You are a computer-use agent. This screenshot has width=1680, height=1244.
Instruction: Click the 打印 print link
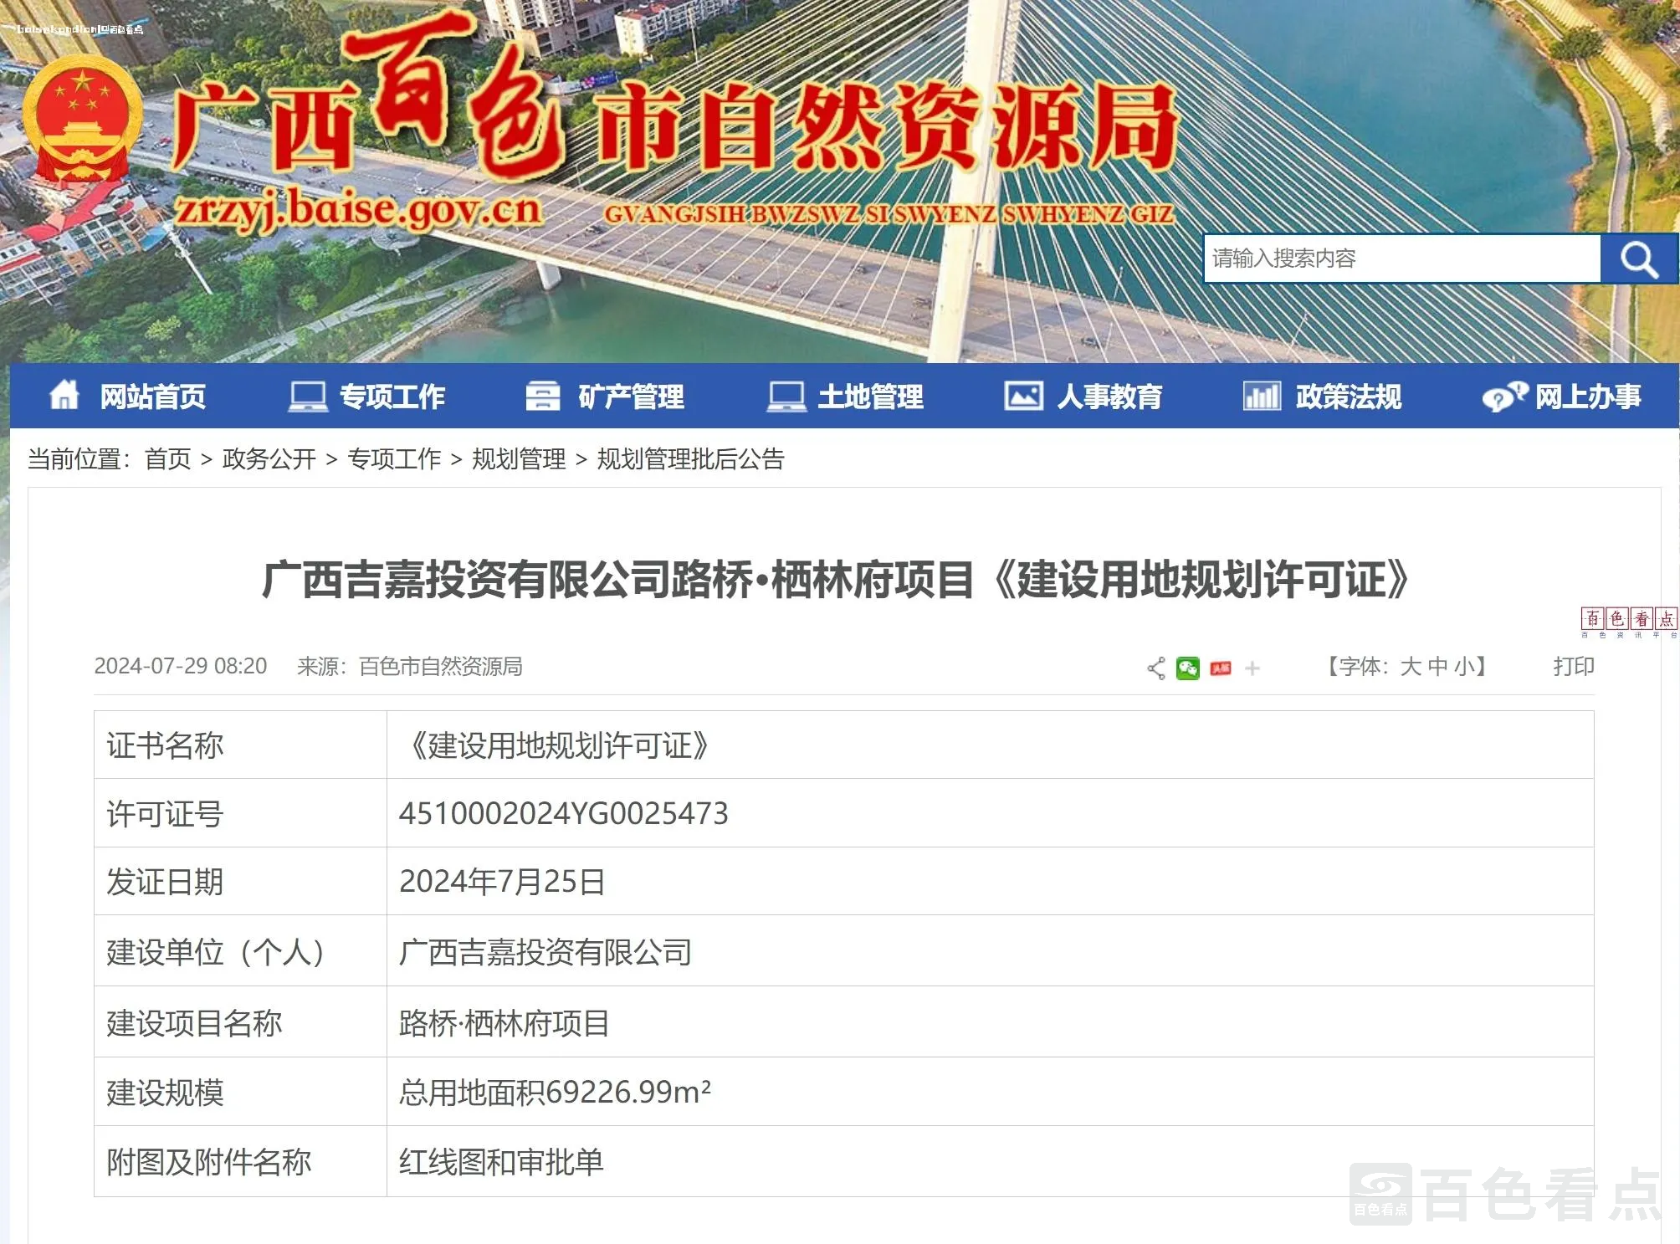[1573, 667]
